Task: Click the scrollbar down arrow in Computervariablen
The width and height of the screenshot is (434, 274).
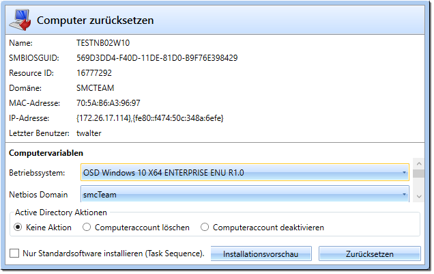Action: [419, 196]
